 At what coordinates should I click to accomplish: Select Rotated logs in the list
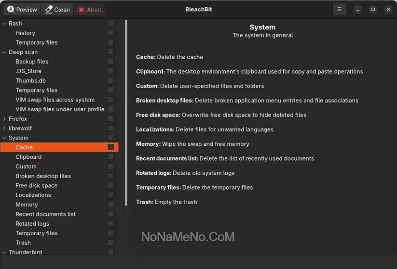tap(32, 224)
